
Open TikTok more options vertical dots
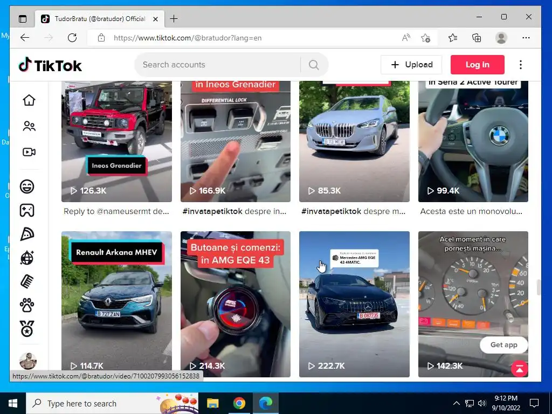(x=521, y=65)
